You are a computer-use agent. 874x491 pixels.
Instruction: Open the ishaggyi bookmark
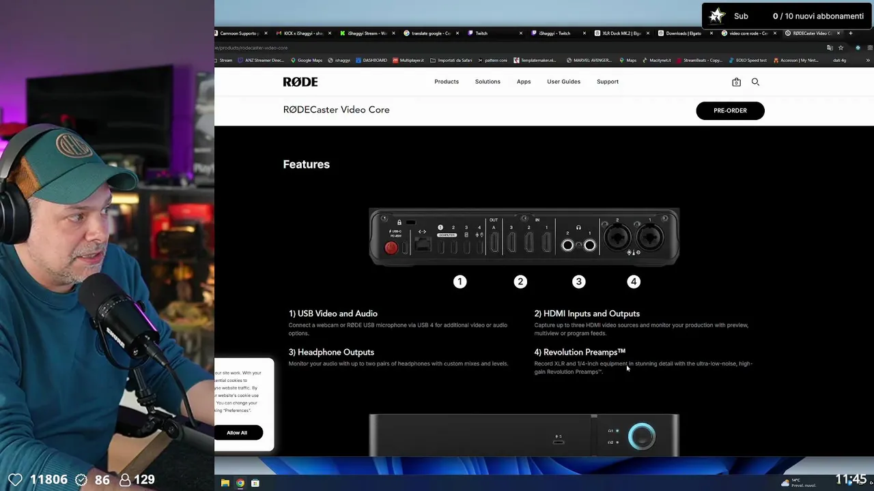point(339,60)
